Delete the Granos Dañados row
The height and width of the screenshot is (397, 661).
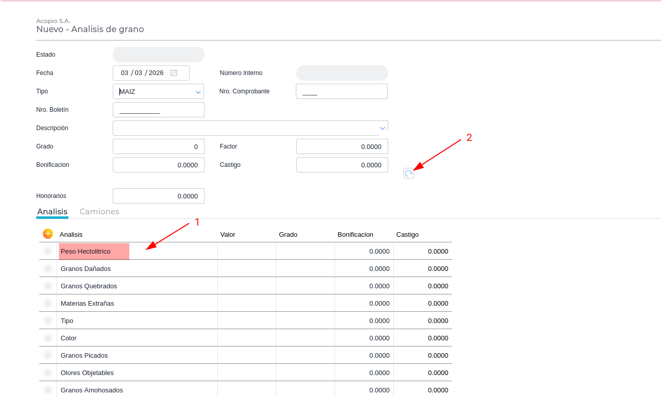(x=48, y=268)
